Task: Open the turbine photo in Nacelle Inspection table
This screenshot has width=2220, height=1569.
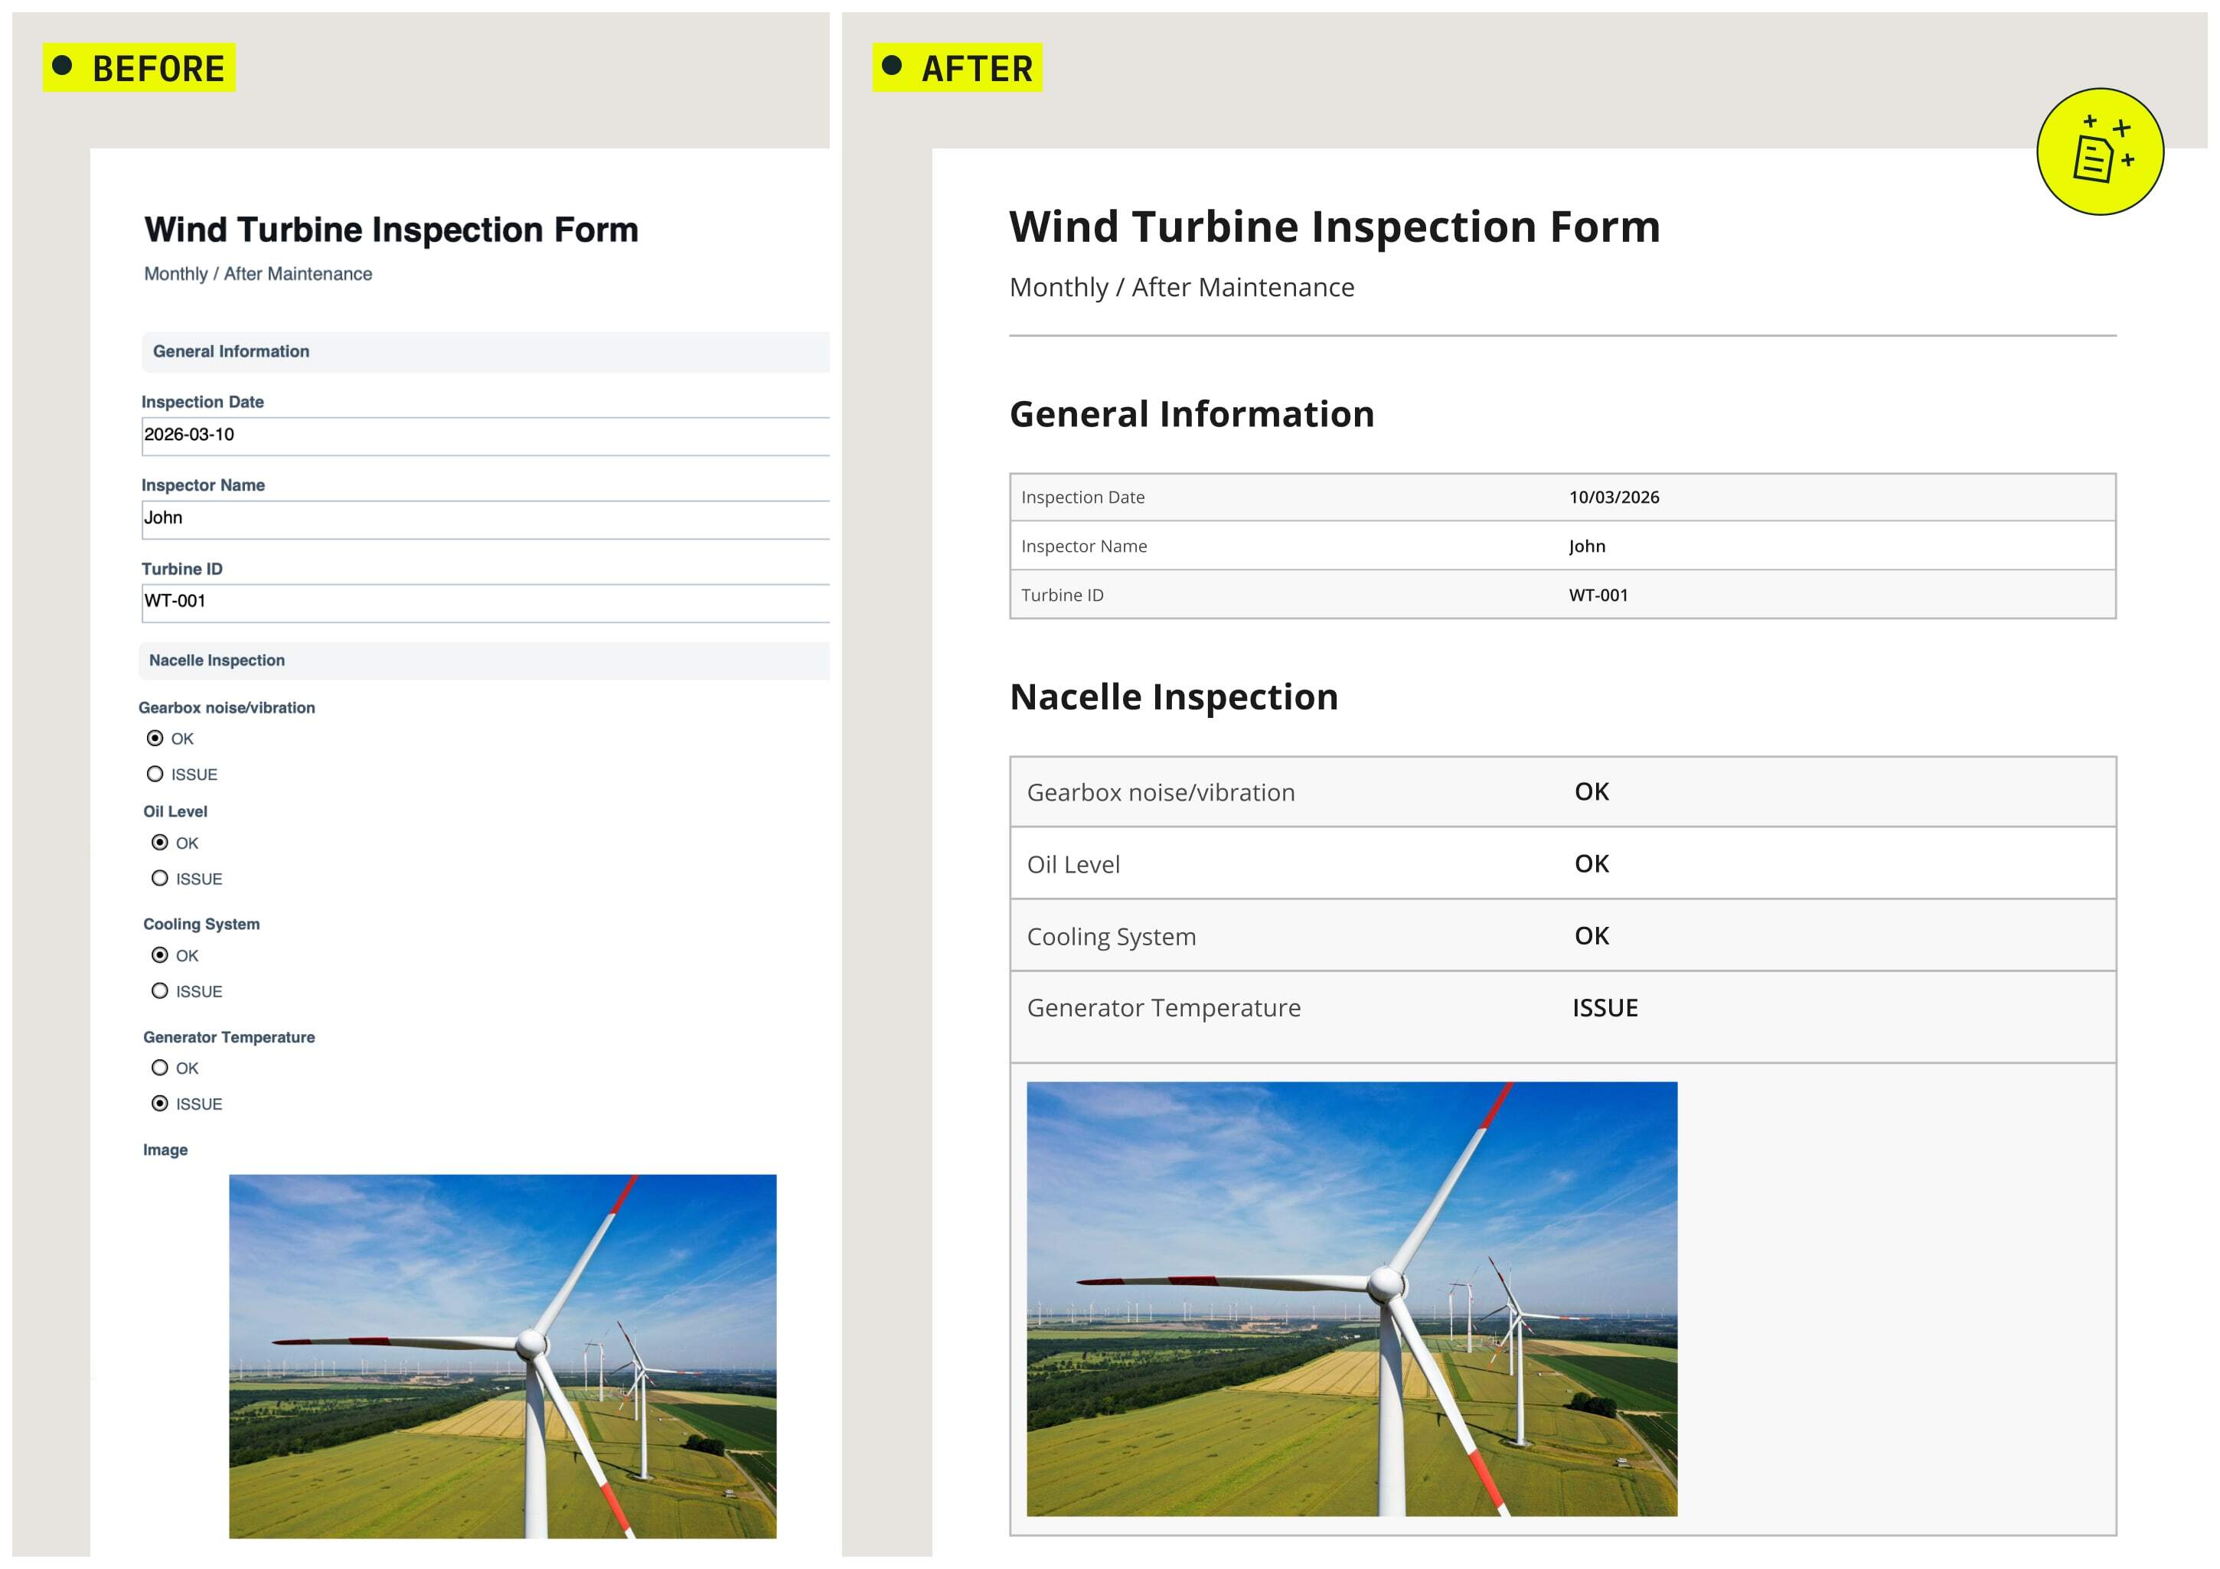Action: click(1352, 1298)
